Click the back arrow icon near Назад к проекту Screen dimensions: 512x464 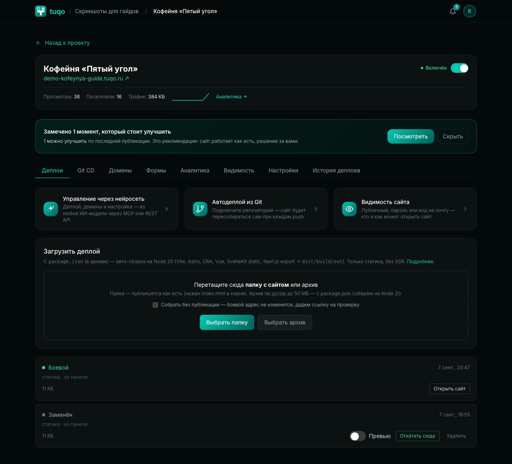tap(38, 43)
